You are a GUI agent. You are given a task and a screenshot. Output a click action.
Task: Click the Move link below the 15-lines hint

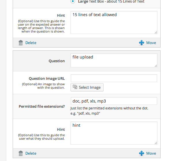pos(151,43)
